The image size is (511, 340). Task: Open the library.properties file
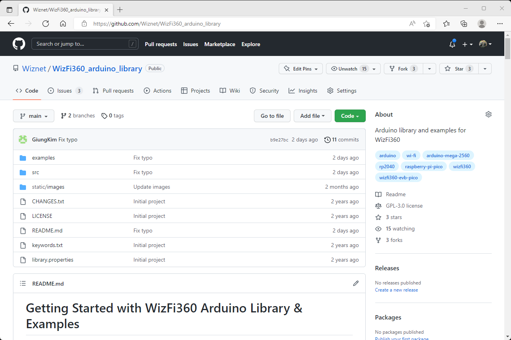click(53, 260)
